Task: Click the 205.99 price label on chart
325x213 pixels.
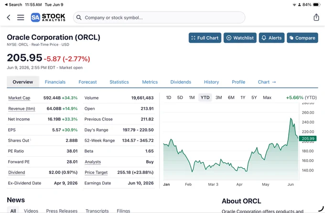Action: click(308, 139)
